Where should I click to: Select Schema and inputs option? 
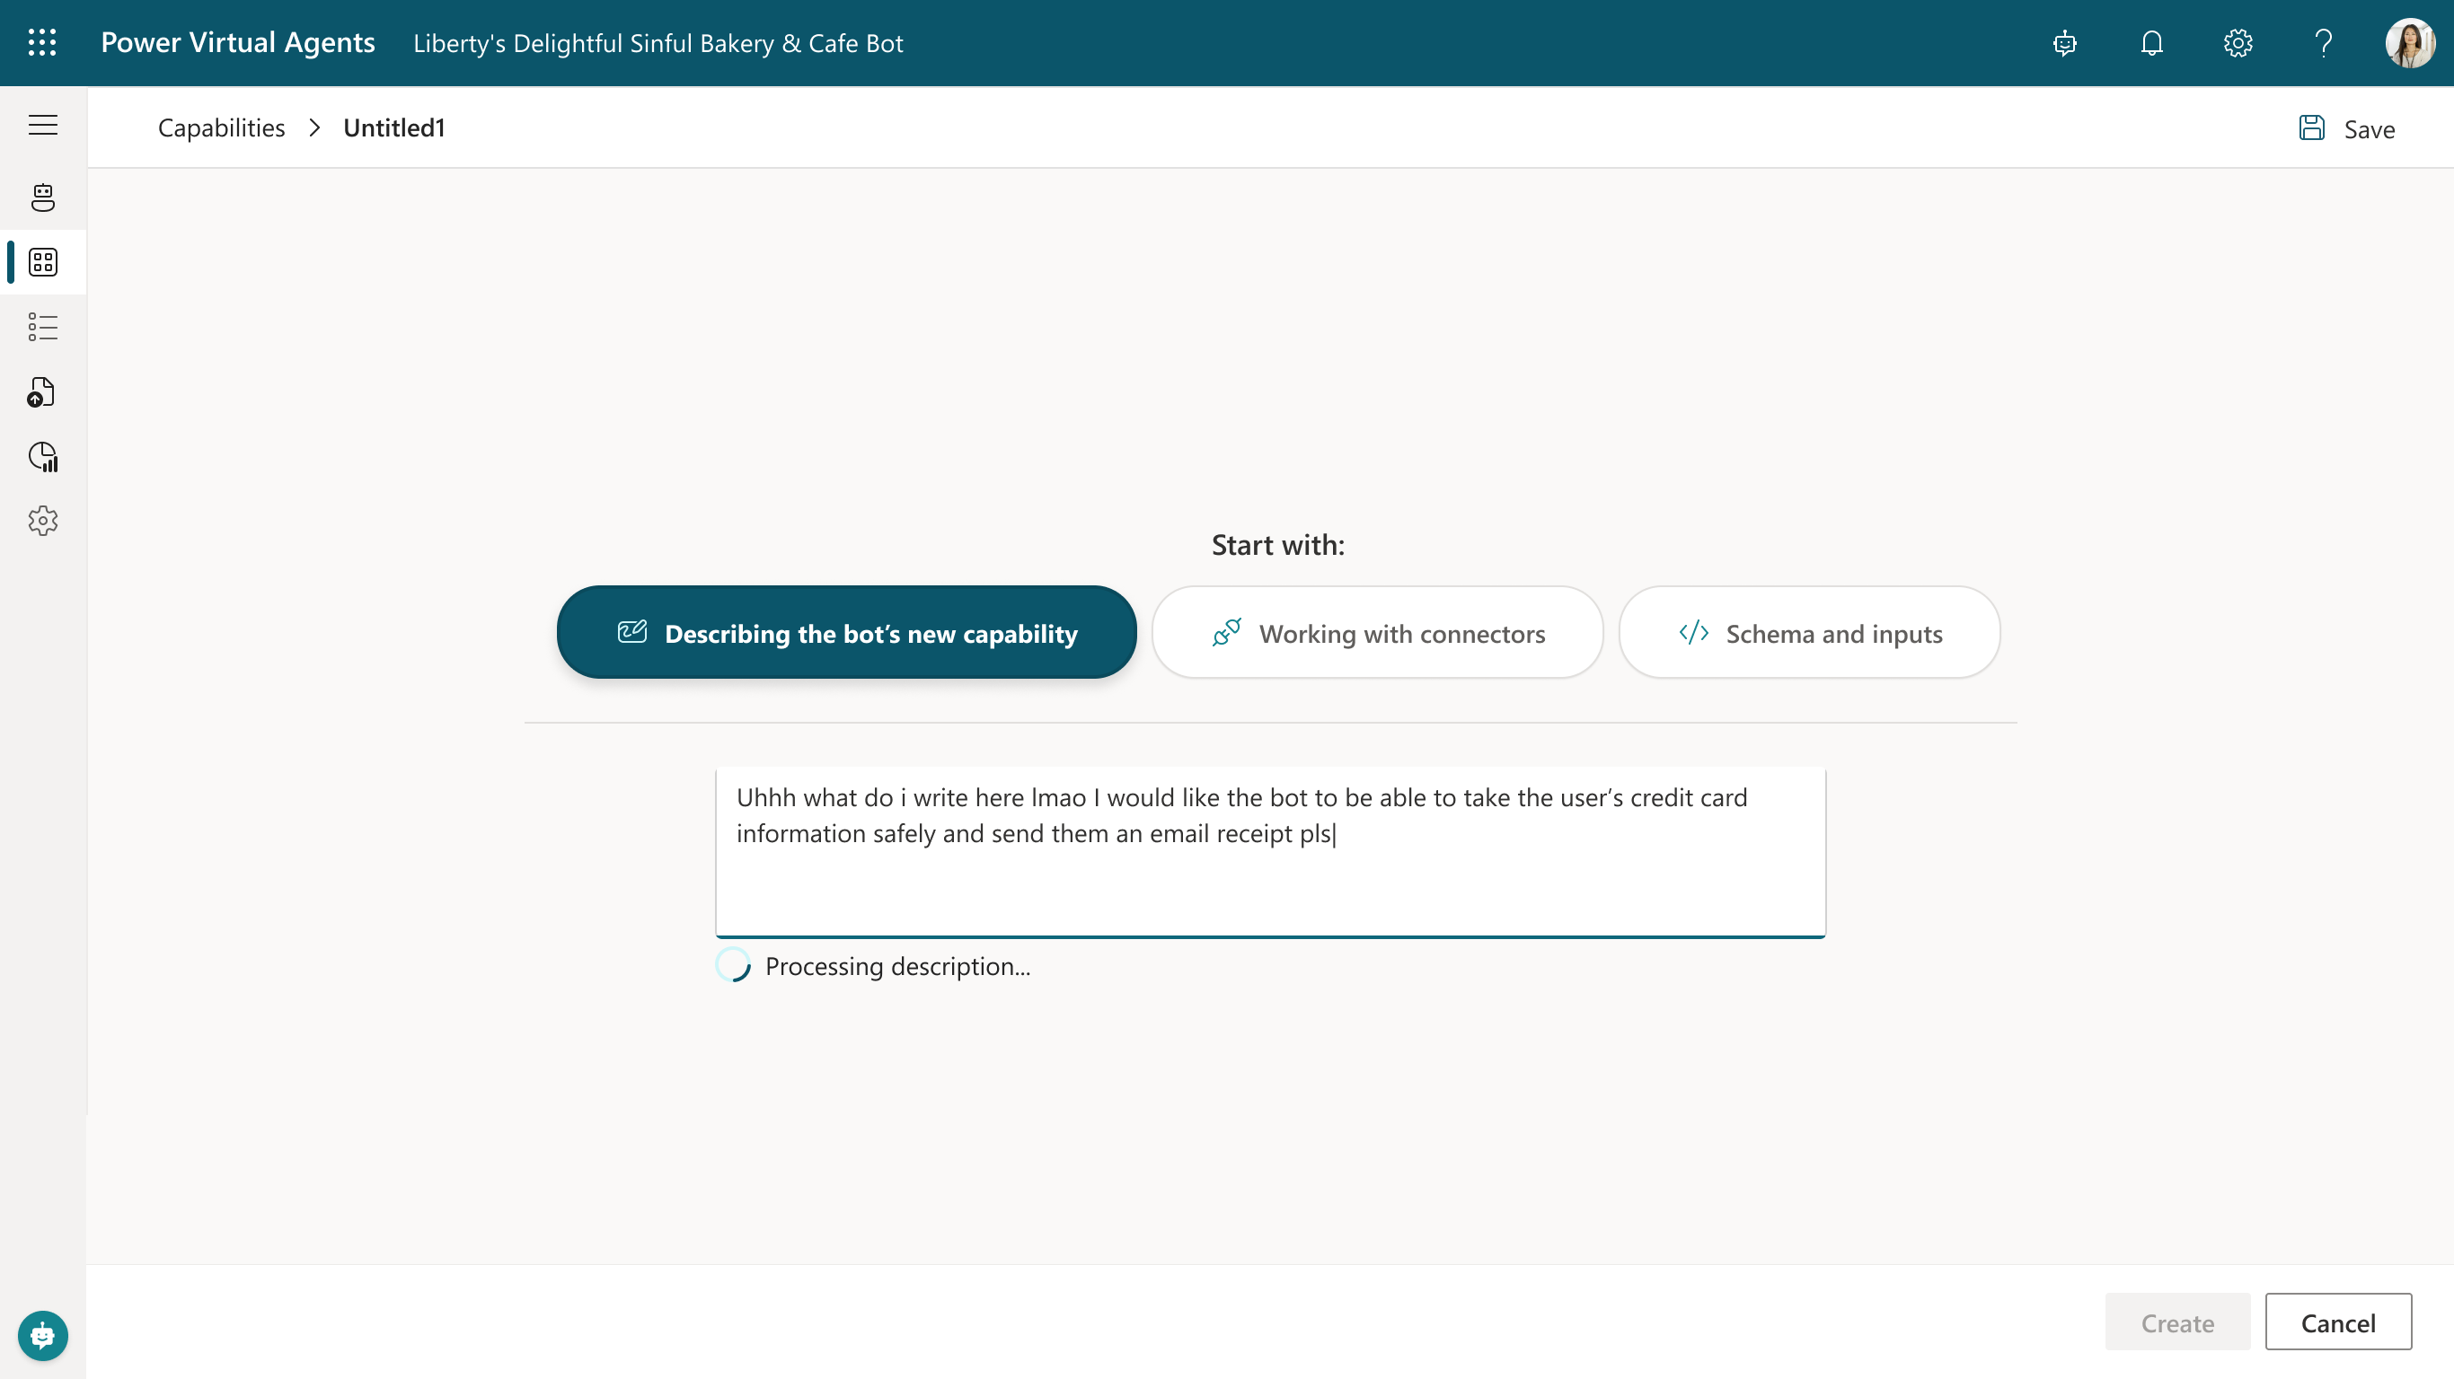coord(1808,633)
